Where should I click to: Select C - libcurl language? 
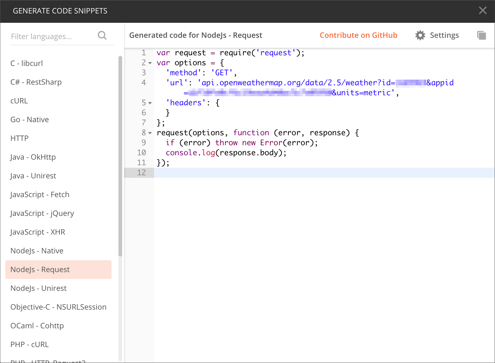(27, 63)
